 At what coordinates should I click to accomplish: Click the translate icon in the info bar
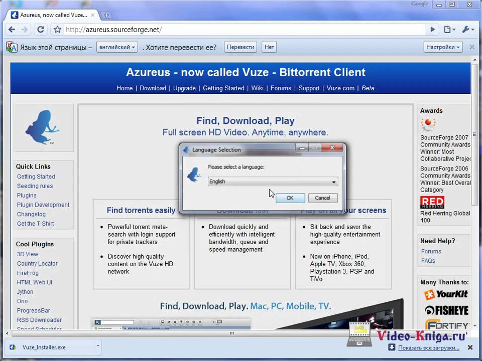coord(12,47)
